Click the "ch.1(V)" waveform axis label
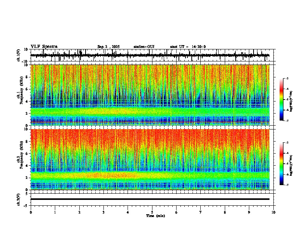The width and height of the screenshot is (308, 238). click(19, 55)
